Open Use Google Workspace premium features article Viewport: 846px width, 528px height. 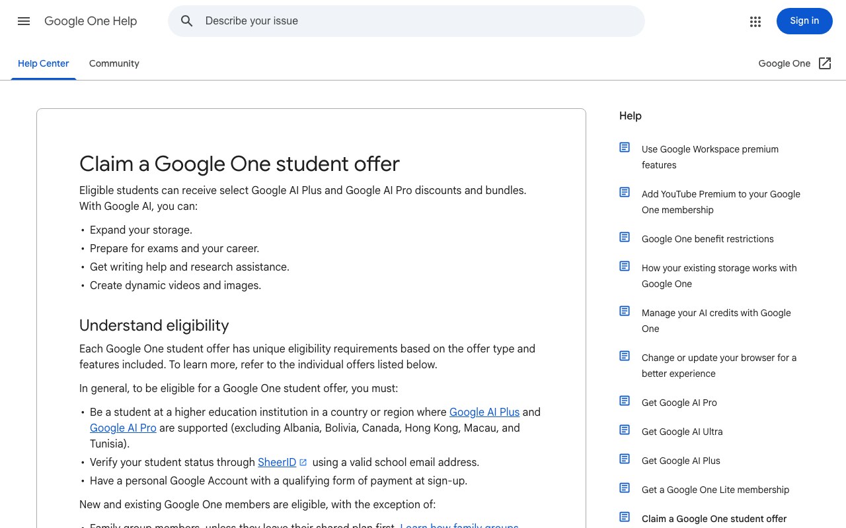(710, 157)
